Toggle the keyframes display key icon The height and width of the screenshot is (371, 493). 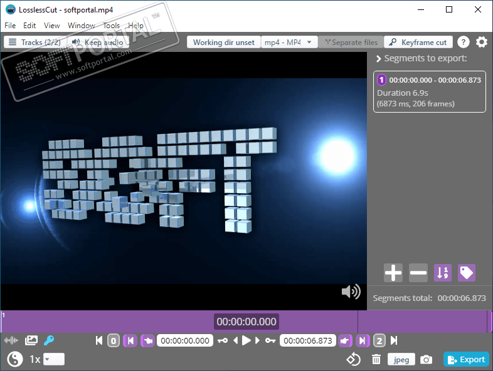point(49,340)
